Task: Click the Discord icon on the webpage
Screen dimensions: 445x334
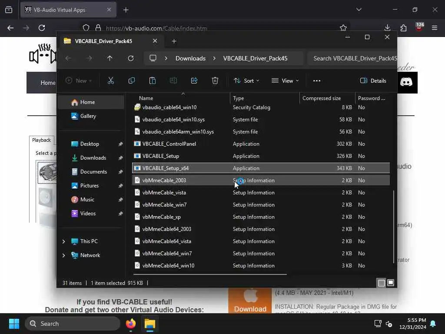Action: [x=406, y=82]
